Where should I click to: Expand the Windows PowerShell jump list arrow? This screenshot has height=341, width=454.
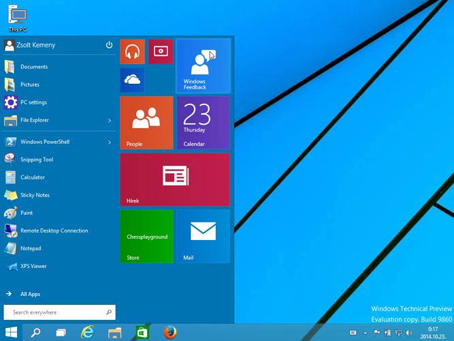(110, 143)
